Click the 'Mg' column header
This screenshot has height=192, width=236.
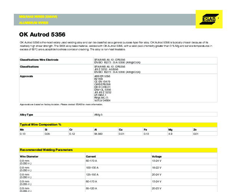(170, 130)
